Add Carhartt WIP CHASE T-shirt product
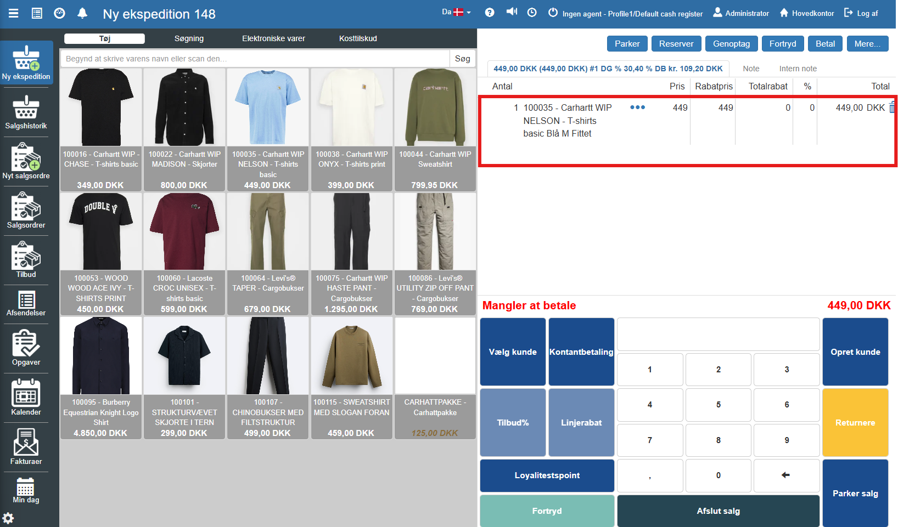The width and height of the screenshot is (898, 527). tap(101, 130)
